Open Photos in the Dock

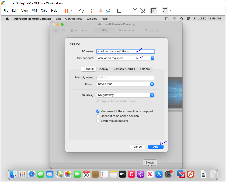click(x=68, y=174)
